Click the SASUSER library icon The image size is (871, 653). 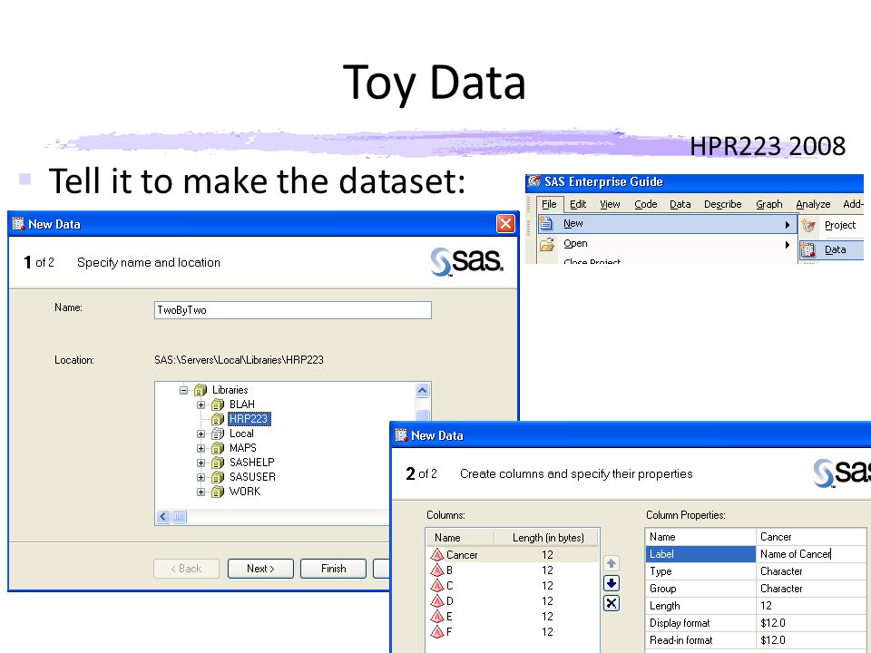click(x=218, y=477)
